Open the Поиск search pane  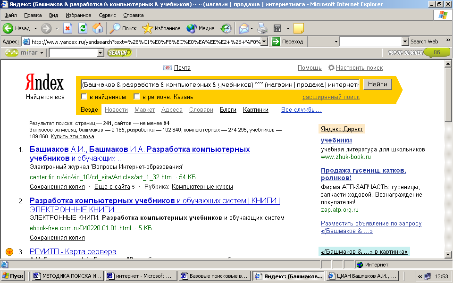tap(123, 28)
